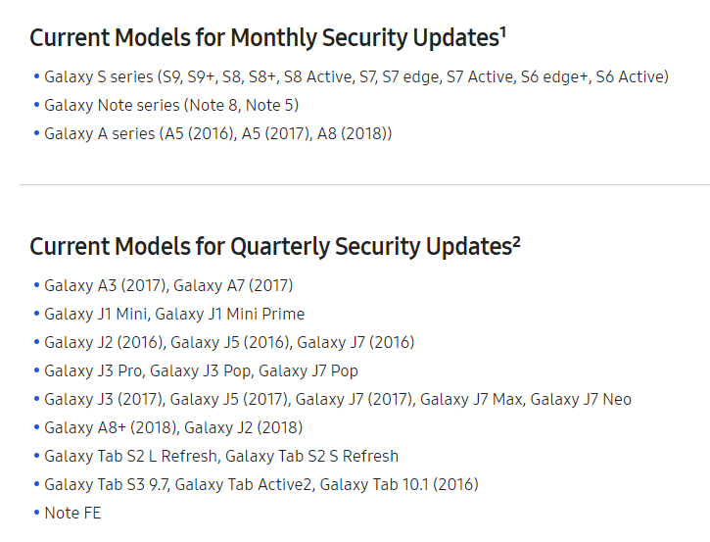The image size is (710, 542).
Task: Select the Galaxy Note series line
Action: (x=171, y=105)
